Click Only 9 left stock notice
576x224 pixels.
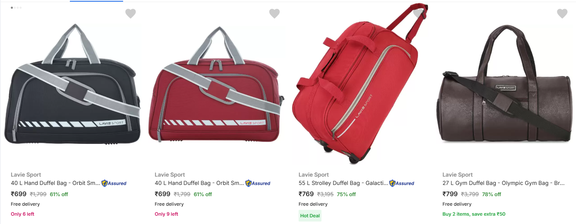coord(166,214)
